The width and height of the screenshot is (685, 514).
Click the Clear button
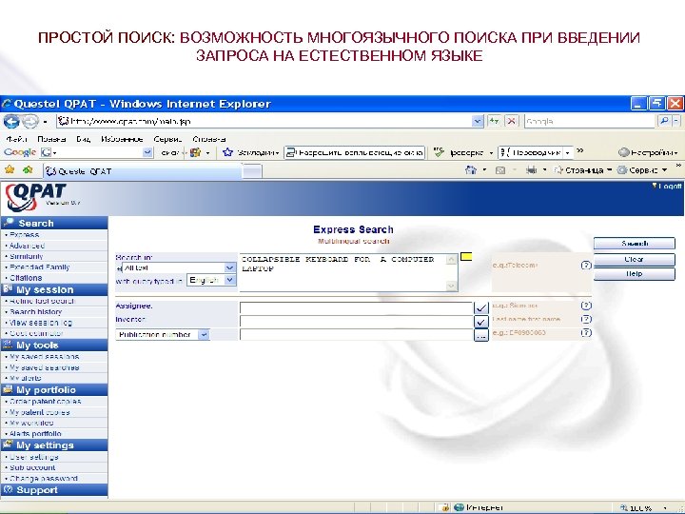[x=634, y=259]
